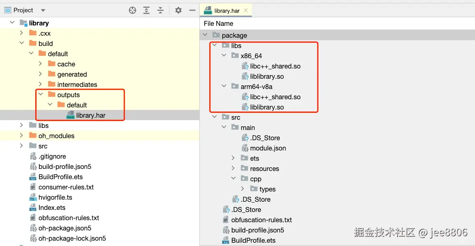Click the BuildProfile.ets icon in Project tree
475x246 pixels.
[x=33, y=177]
